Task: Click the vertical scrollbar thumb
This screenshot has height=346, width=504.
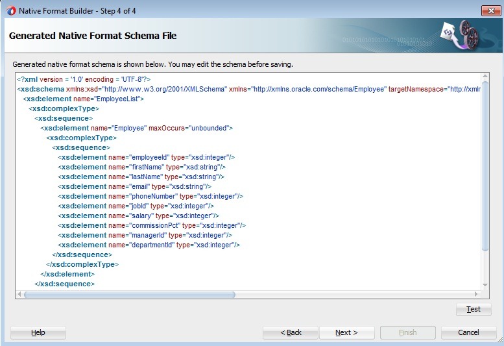Action: 485,162
